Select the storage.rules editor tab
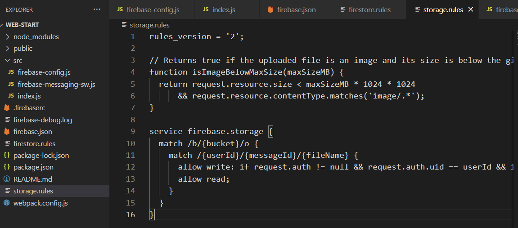Screen dimensions: 518x228 [x=443, y=9]
